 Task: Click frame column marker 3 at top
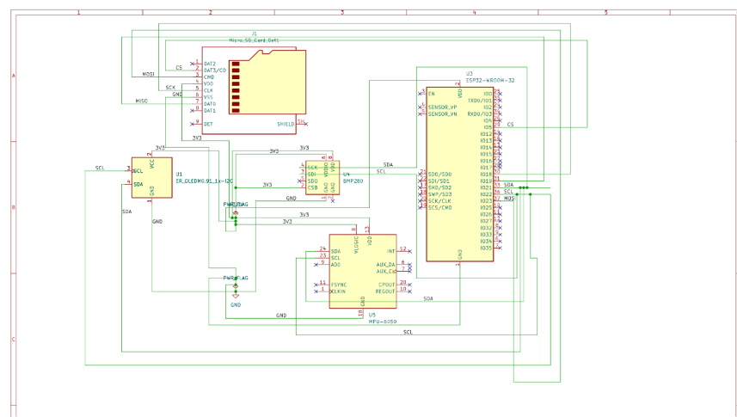pos(342,12)
